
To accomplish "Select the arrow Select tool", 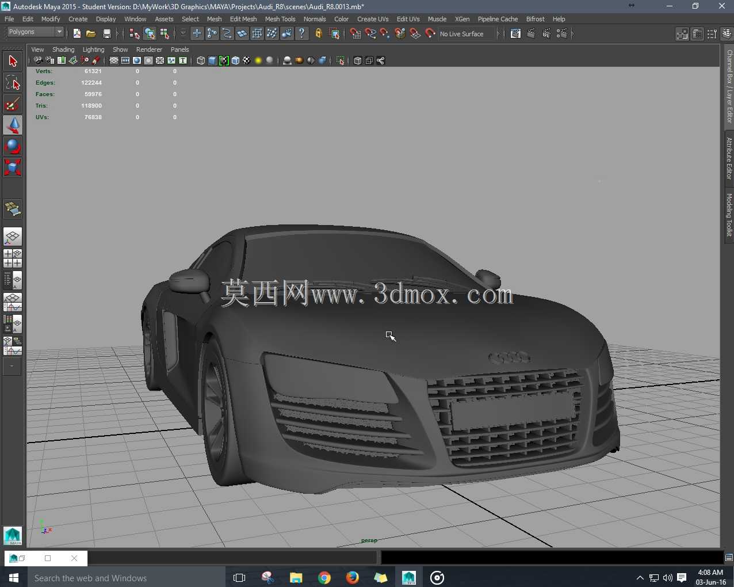I will [13, 61].
